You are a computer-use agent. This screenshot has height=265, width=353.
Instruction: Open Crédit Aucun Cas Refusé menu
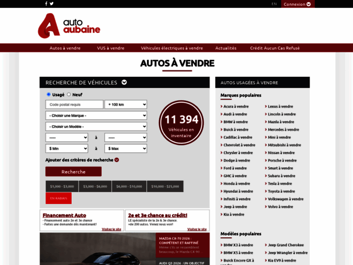pyautogui.click(x=275, y=48)
